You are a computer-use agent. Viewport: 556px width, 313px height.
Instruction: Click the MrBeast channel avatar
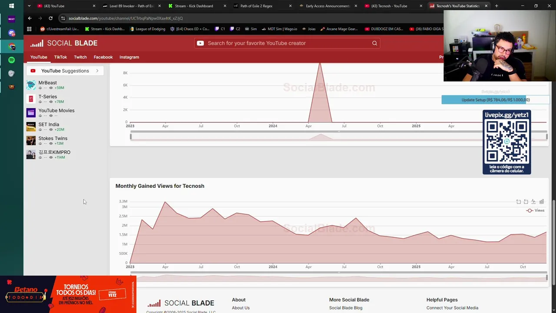(x=31, y=85)
